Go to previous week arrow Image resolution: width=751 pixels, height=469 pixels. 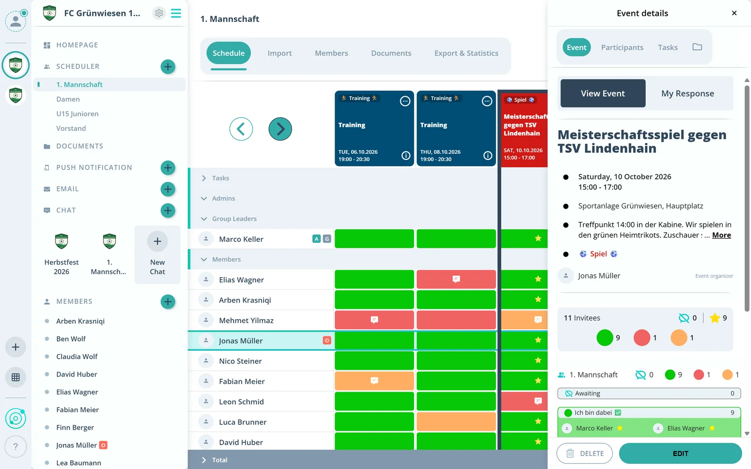click(241, 129)
